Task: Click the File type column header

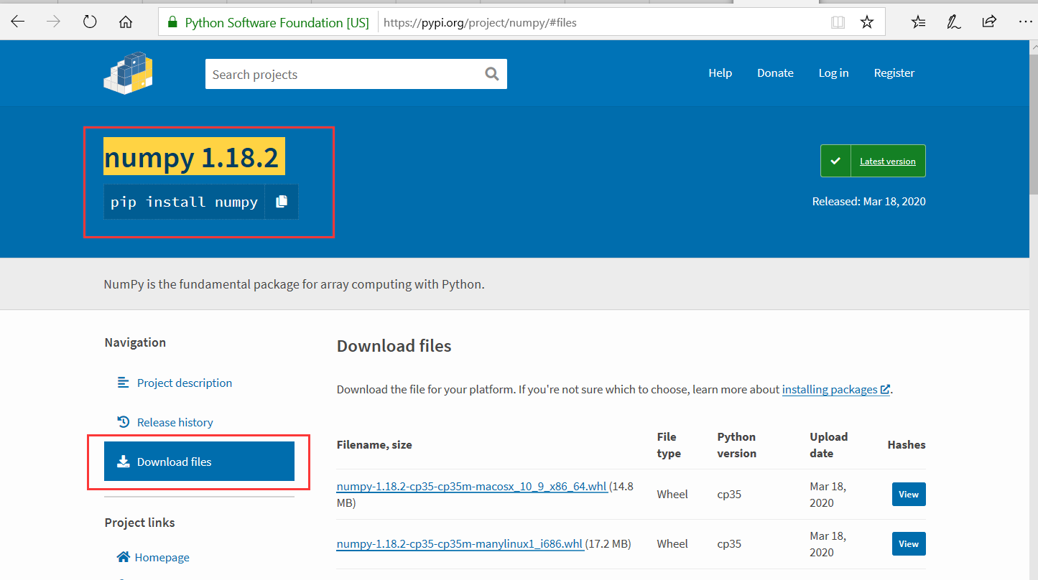Action: pyautogui.click(x=668, y=445)
